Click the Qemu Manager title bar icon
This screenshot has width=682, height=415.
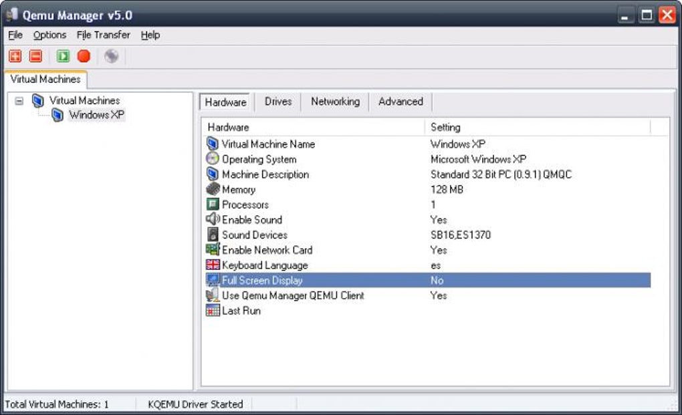tap(11, 15)
